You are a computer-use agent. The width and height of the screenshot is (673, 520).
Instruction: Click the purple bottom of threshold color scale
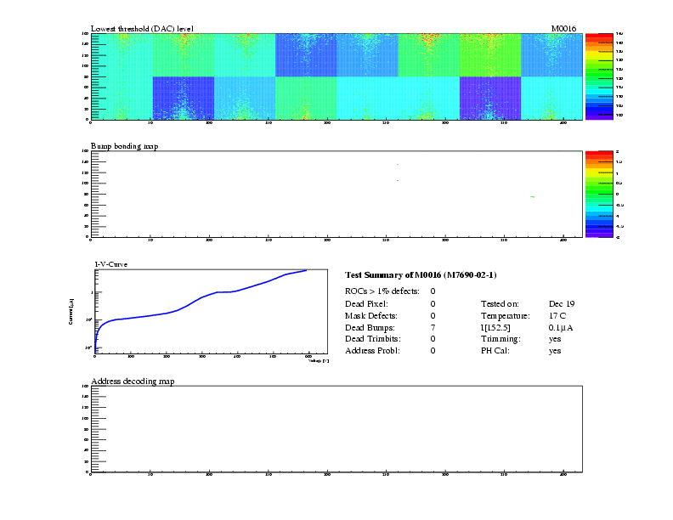(599, 116)
